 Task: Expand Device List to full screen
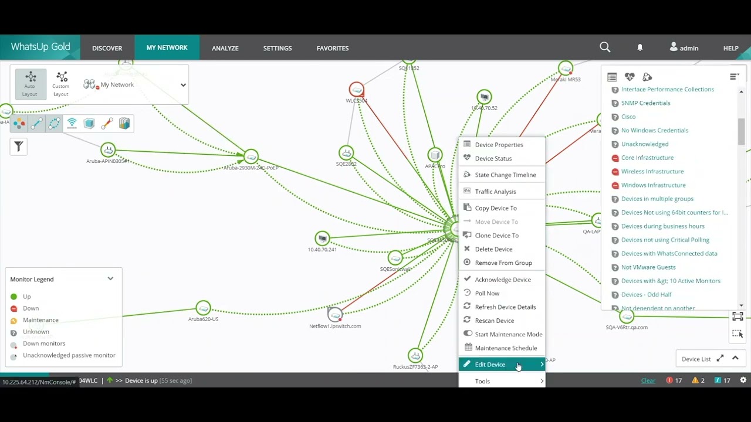coord(720,359)
